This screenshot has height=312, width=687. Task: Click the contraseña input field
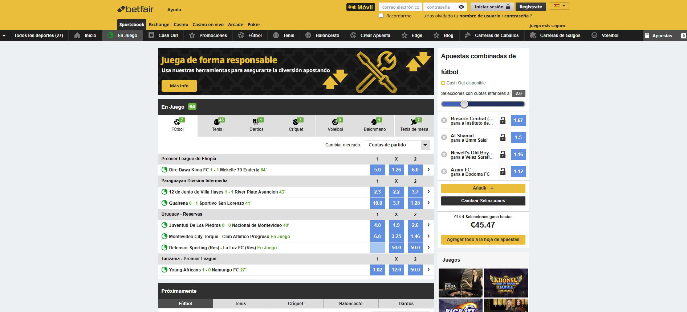441,7
